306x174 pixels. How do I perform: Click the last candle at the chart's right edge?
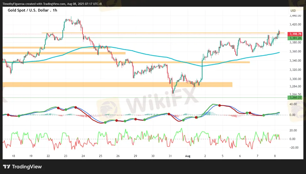tap(279, 32)
